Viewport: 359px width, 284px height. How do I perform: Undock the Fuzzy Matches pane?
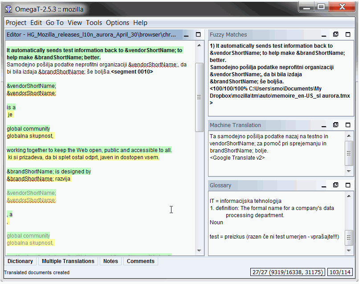336,35
